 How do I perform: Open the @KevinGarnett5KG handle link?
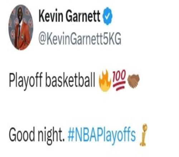click(x=80, y=39)
